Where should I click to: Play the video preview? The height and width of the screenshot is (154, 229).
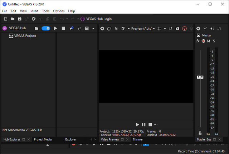(x=137, y=124)
